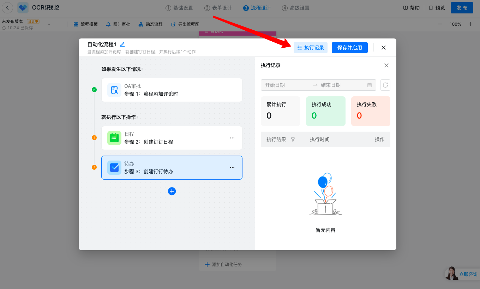Close the 执行记录 side panel
480x289 pixels.
(386, 65)
